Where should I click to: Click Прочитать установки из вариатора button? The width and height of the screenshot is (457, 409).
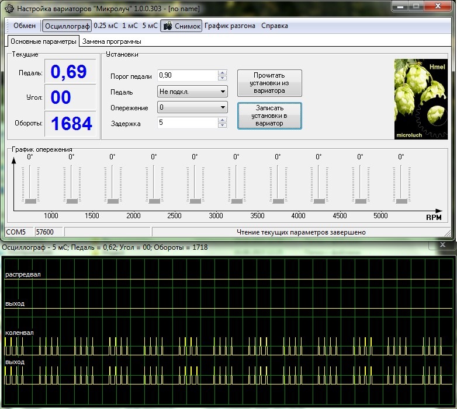269,83
